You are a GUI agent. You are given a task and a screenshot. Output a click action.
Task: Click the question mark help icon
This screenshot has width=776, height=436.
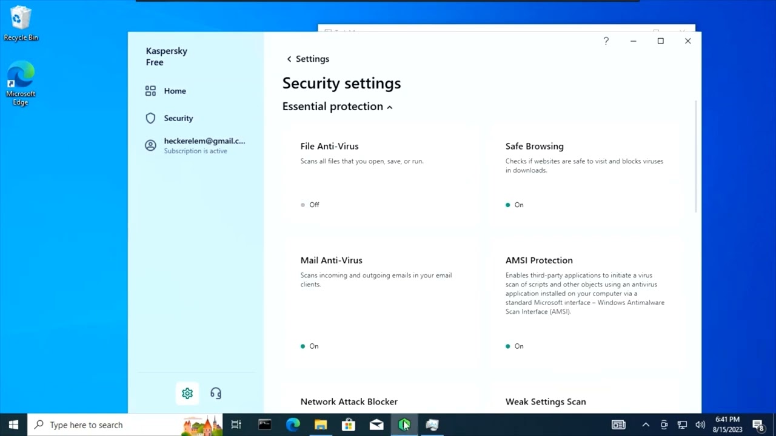click(x=606, y=41)
